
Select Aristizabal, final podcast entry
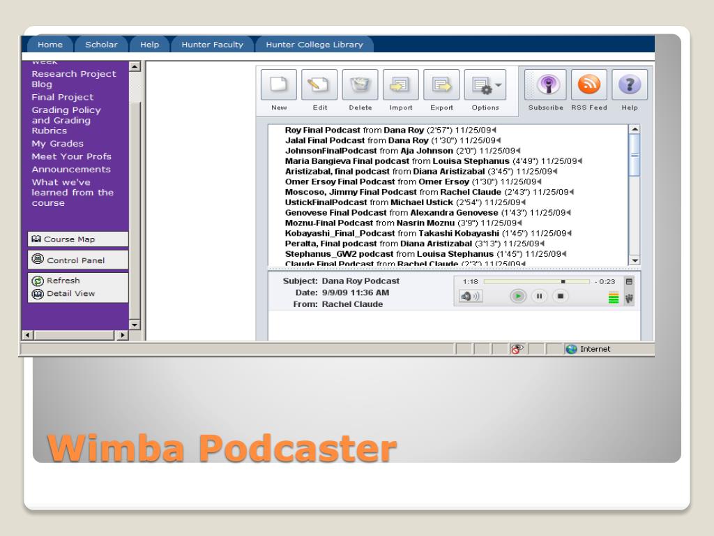tap(421, 172)
